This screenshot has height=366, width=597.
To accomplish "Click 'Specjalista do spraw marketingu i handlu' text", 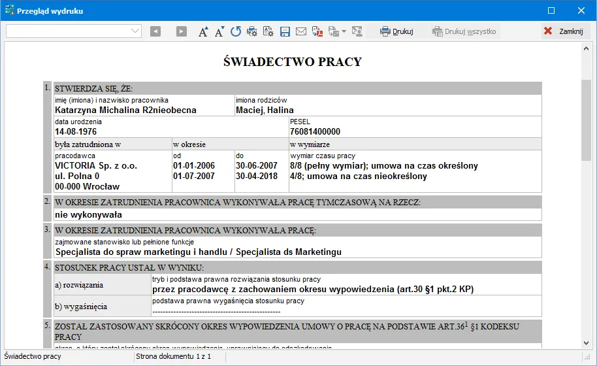I will (x=141, y=252).
